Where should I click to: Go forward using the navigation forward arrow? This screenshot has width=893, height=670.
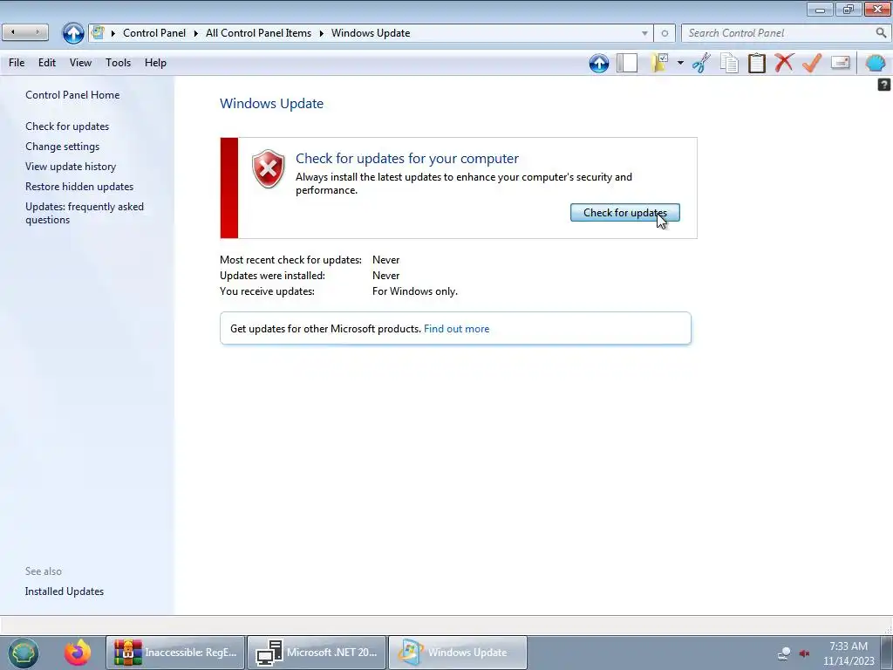point(37,32)
